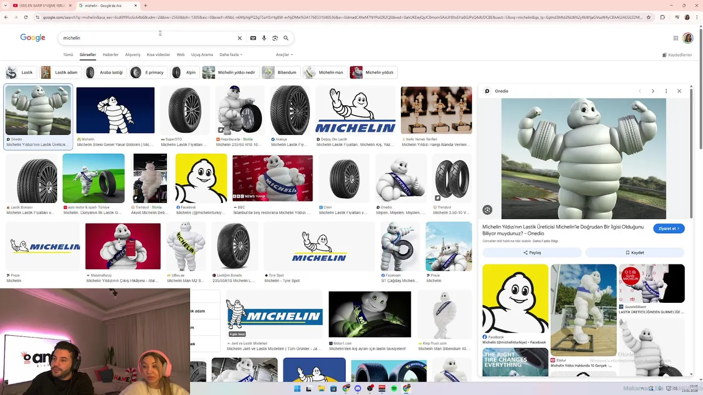Open the Kaydedilenler saved link

[677, 55]
